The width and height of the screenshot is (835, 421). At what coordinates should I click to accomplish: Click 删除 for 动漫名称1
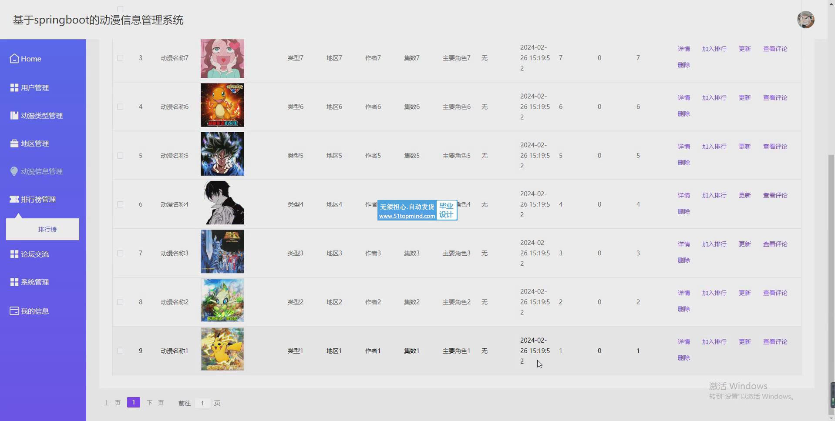coord(683,358)
